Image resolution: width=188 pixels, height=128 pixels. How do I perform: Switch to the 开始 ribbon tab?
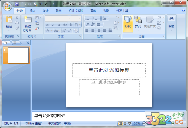[x=19, y=11]
